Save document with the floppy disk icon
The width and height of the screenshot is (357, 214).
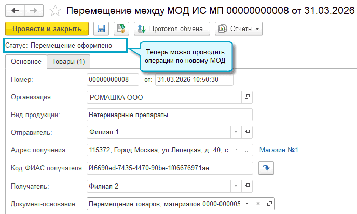pyautogui.click(x=101, y=28)
